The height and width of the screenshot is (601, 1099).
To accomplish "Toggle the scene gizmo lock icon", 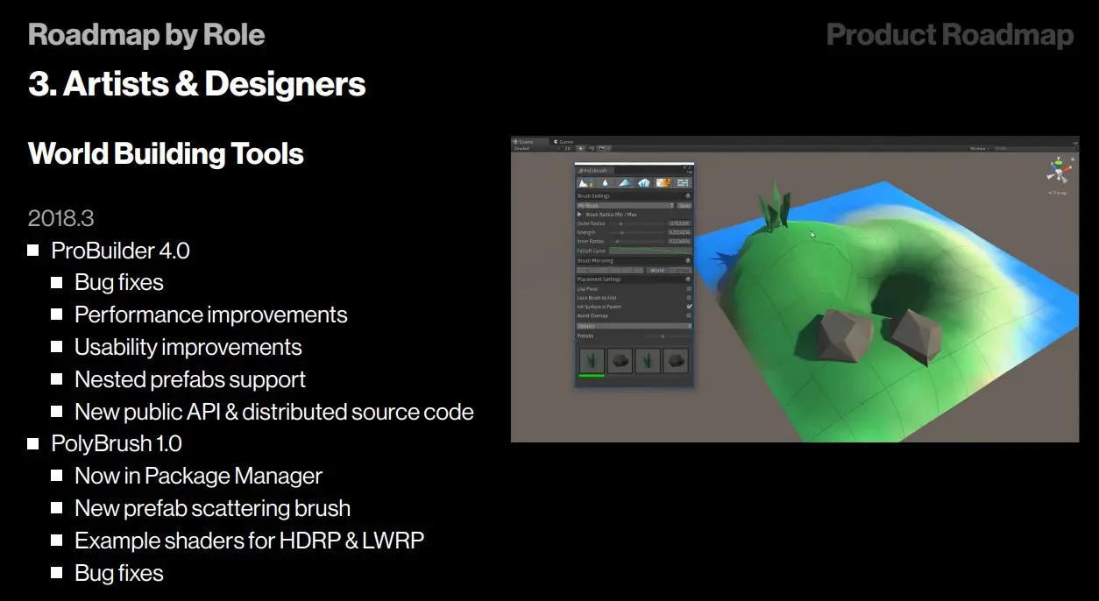I will point(1073,159).
